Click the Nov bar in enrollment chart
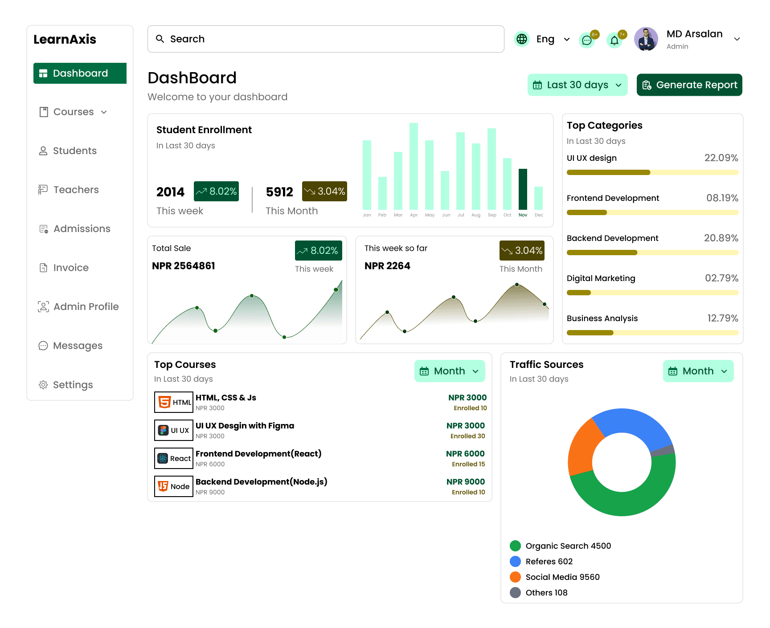The height and width of the screenshot is (628, 770). (x=523, y=189)
